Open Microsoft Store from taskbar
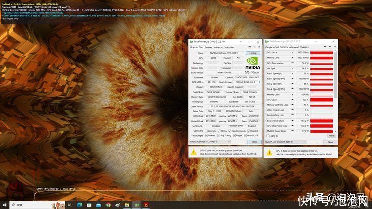 pos(89,205)
